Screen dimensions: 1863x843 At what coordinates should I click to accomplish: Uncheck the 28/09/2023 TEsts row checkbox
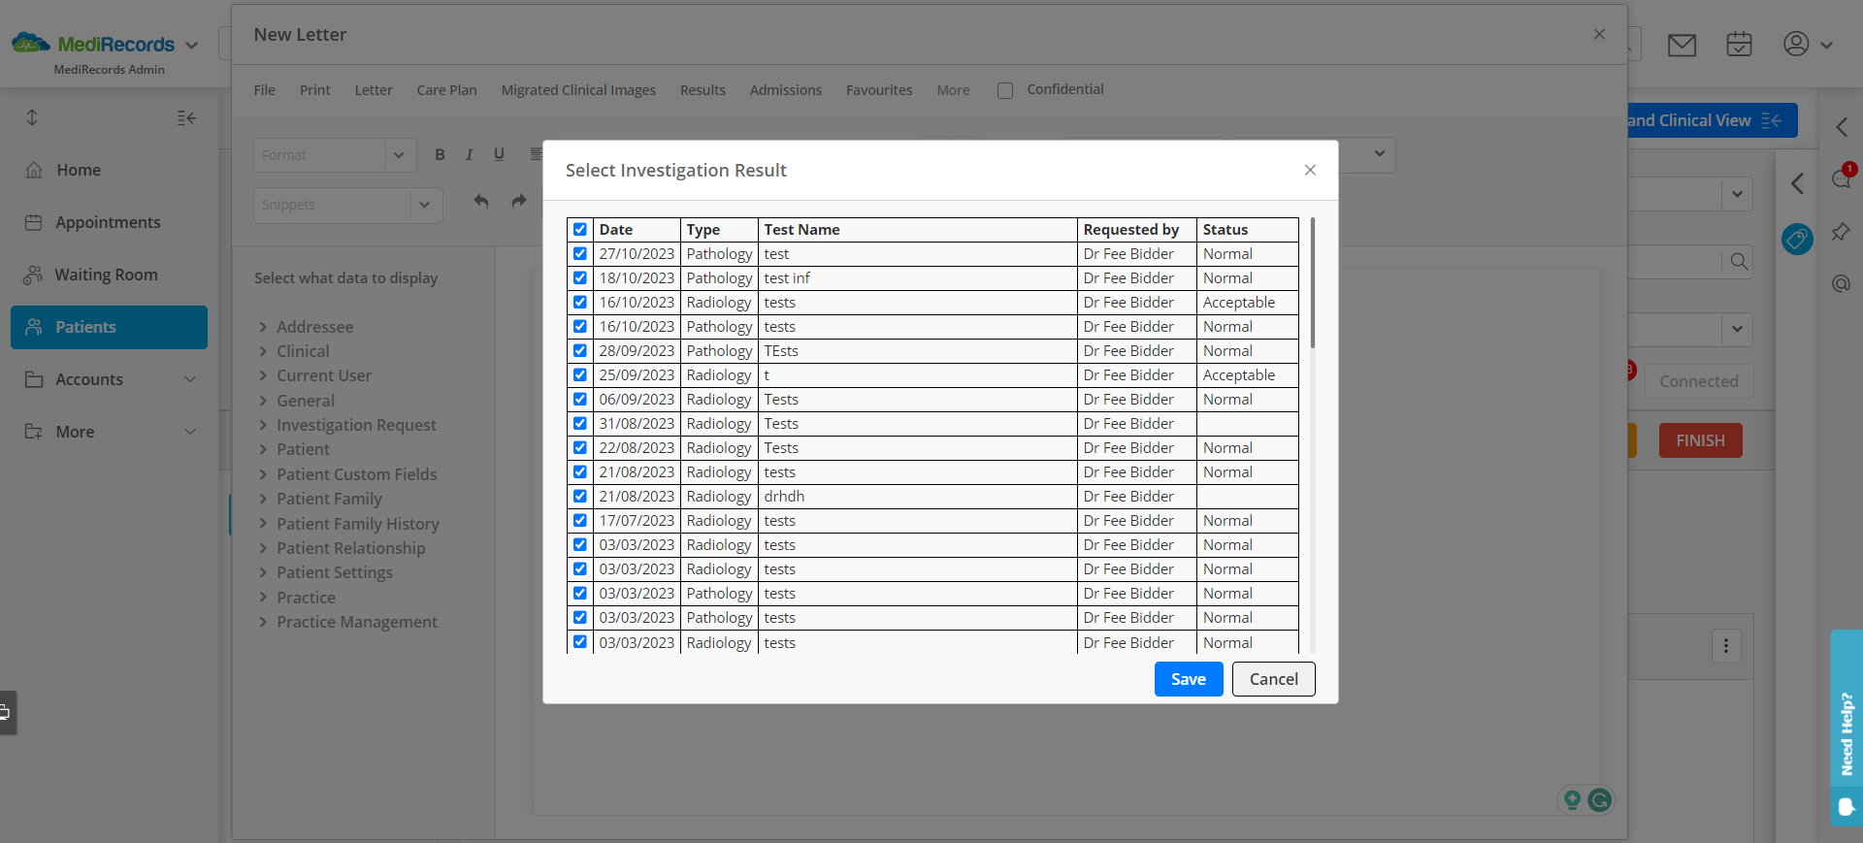[580, 351]
